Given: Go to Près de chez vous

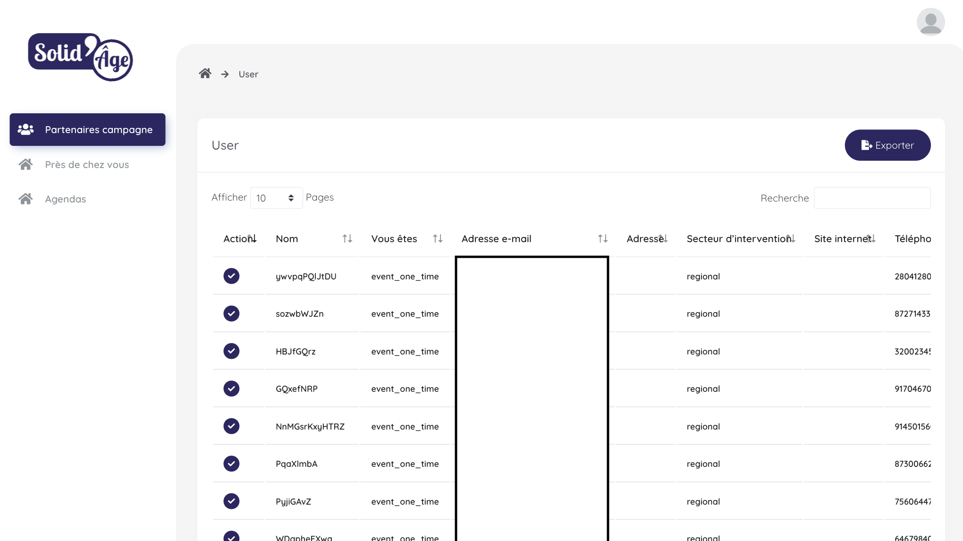Looking at the screenshot, I should click(x=87, y=165).
